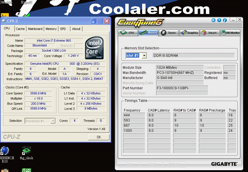Click the EasyTune6 question mark help icon
The image size is (248, 172).
click(x=219, y=20)
